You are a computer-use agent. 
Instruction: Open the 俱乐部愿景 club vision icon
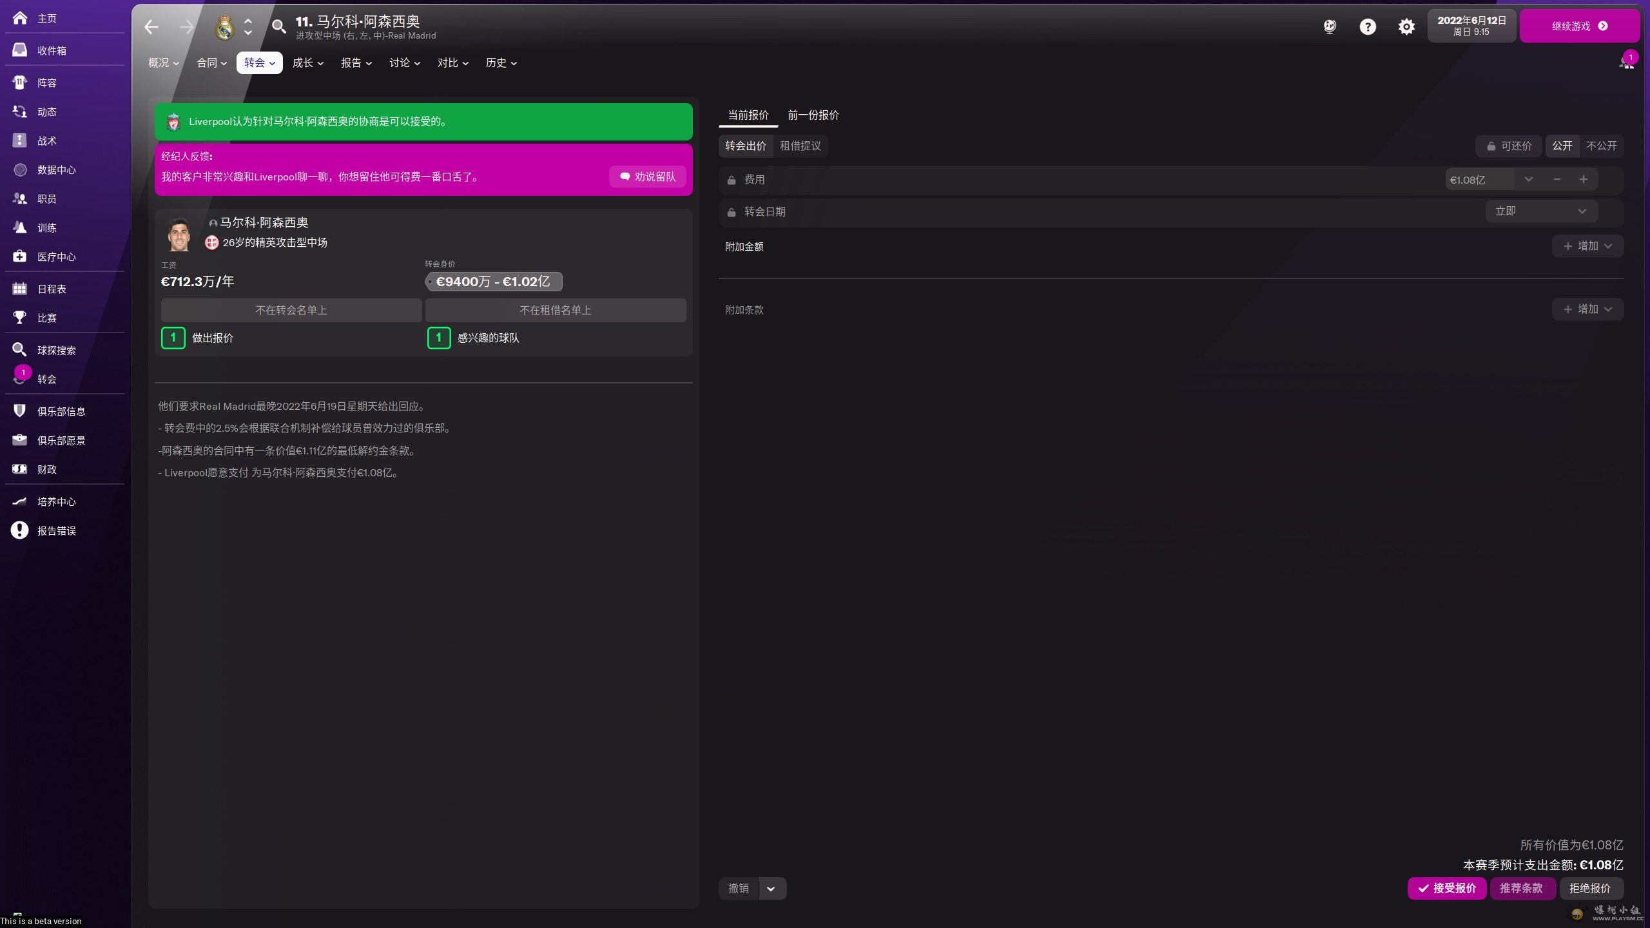point(20,440)
